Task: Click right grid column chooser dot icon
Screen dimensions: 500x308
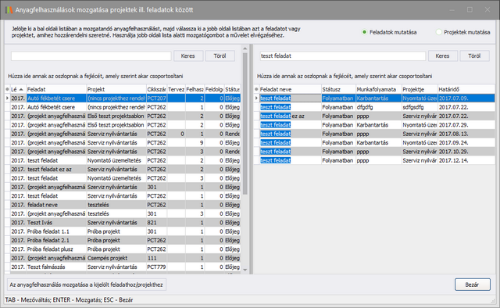Action: click(x=256, y=89)
